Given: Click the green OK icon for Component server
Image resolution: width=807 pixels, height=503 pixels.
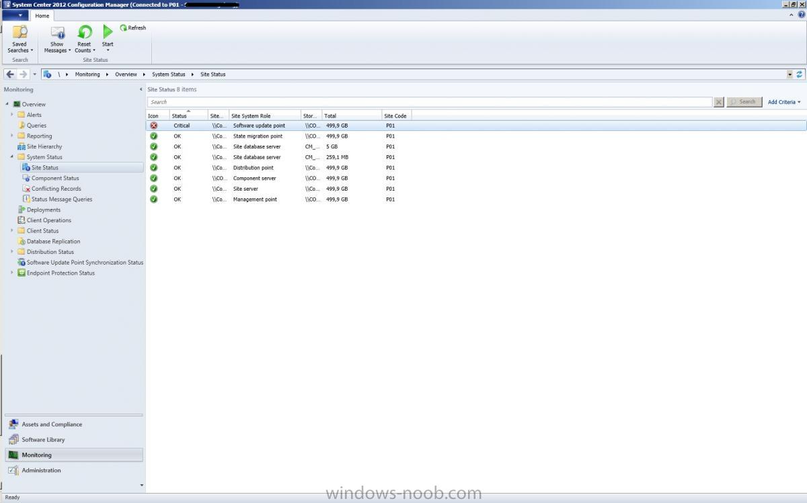Looking at the screenshot, I should coord(154,178).
